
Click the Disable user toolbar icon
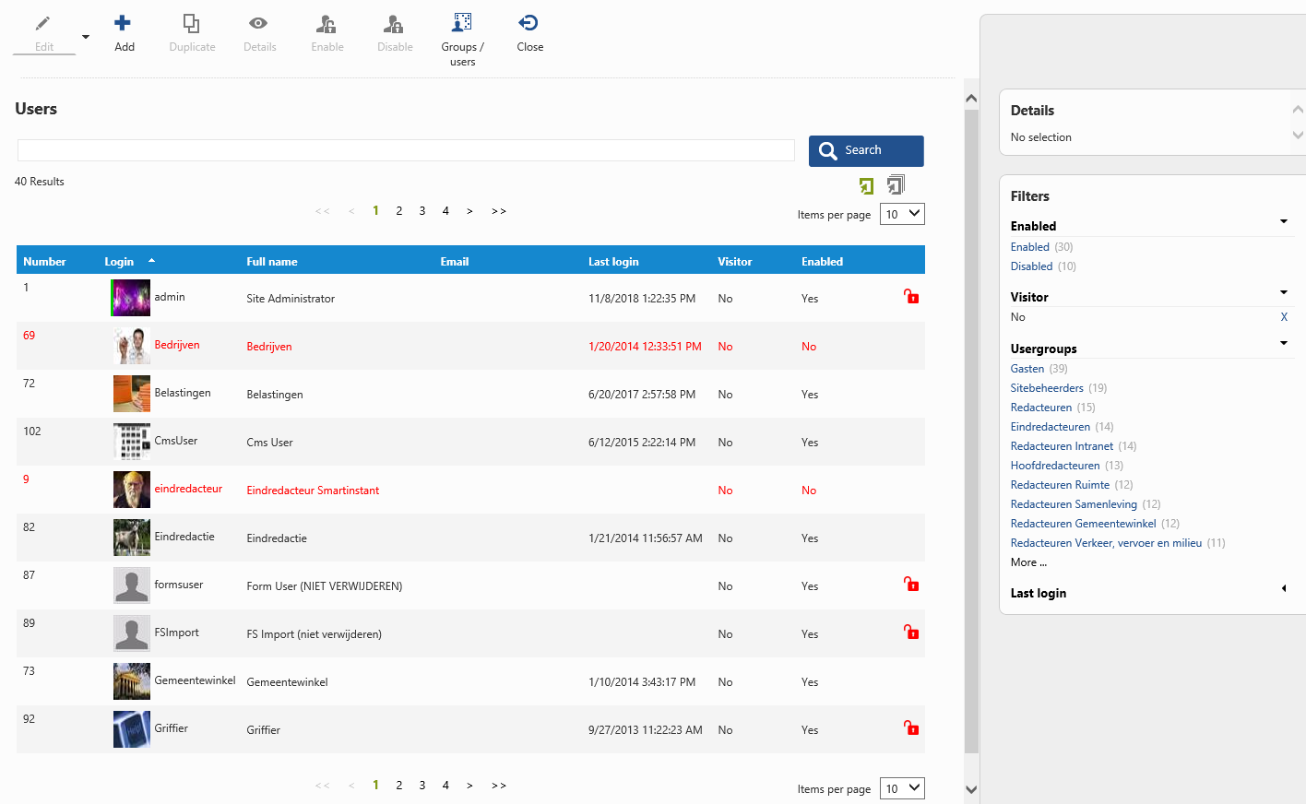point(394,23)
